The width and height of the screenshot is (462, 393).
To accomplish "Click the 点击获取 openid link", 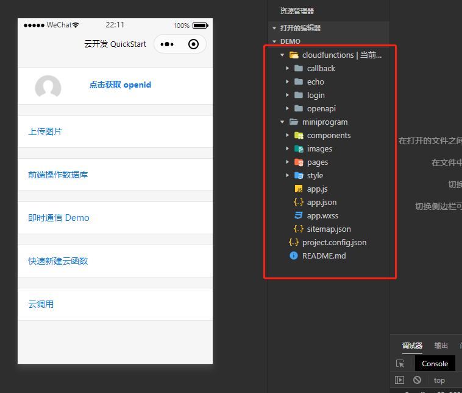I will [x=120, y=85].
